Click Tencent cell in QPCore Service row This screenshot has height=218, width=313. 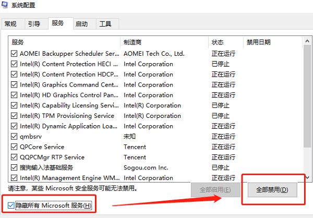pyautogui.click(x=135, y=147)
